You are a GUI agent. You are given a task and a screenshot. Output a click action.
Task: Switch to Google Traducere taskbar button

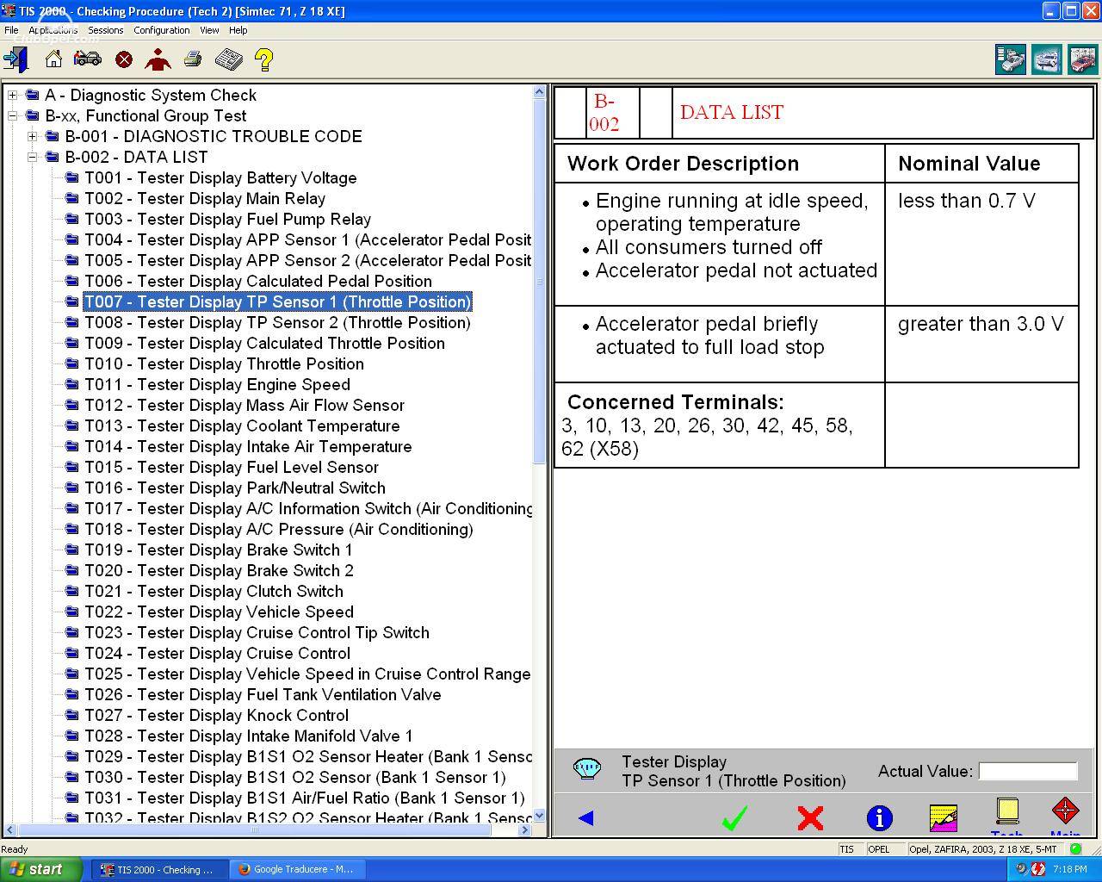pyautogui.click(x=298, y=869)
